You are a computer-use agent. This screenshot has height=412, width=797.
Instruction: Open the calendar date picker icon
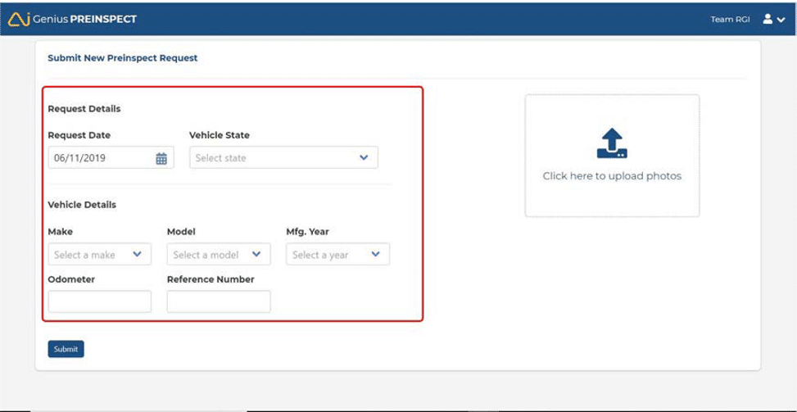161,159
